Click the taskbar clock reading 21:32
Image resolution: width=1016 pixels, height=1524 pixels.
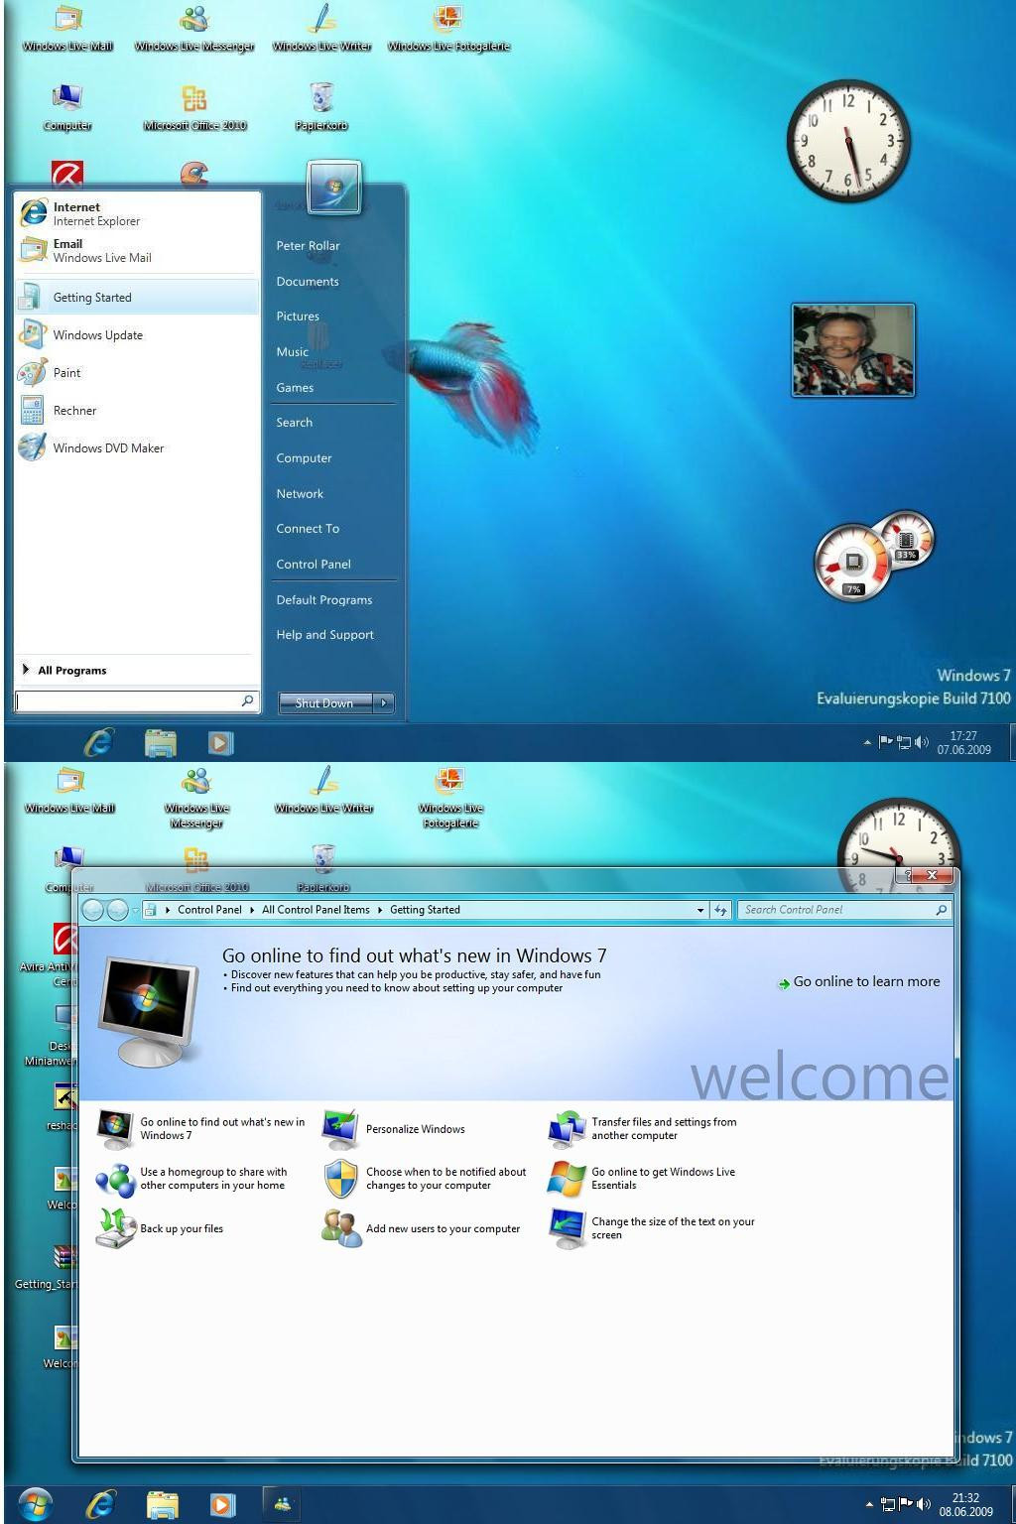point(965,1505)
